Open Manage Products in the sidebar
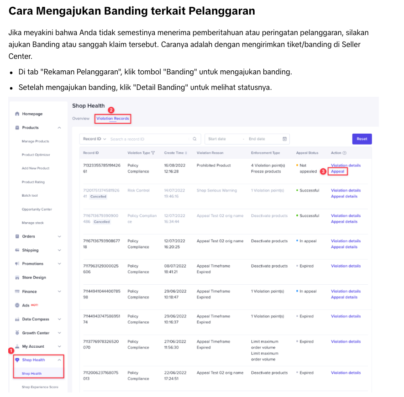404x397 pixels. coord(35,141)
